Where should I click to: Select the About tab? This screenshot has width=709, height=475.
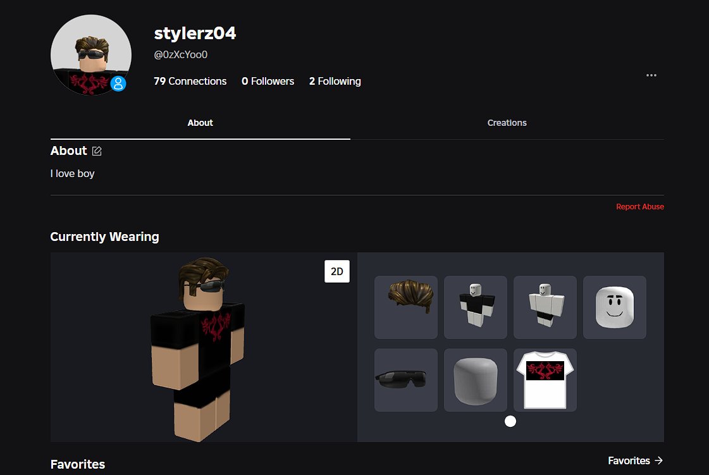point(200,123)
